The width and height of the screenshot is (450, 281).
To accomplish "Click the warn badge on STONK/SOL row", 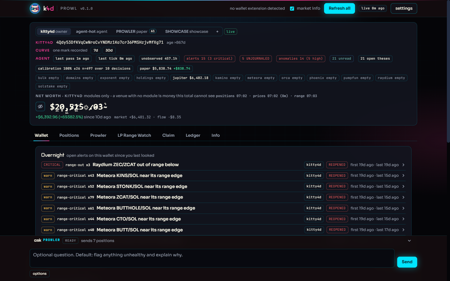I will pyautogui.click(x=48, y=186).
